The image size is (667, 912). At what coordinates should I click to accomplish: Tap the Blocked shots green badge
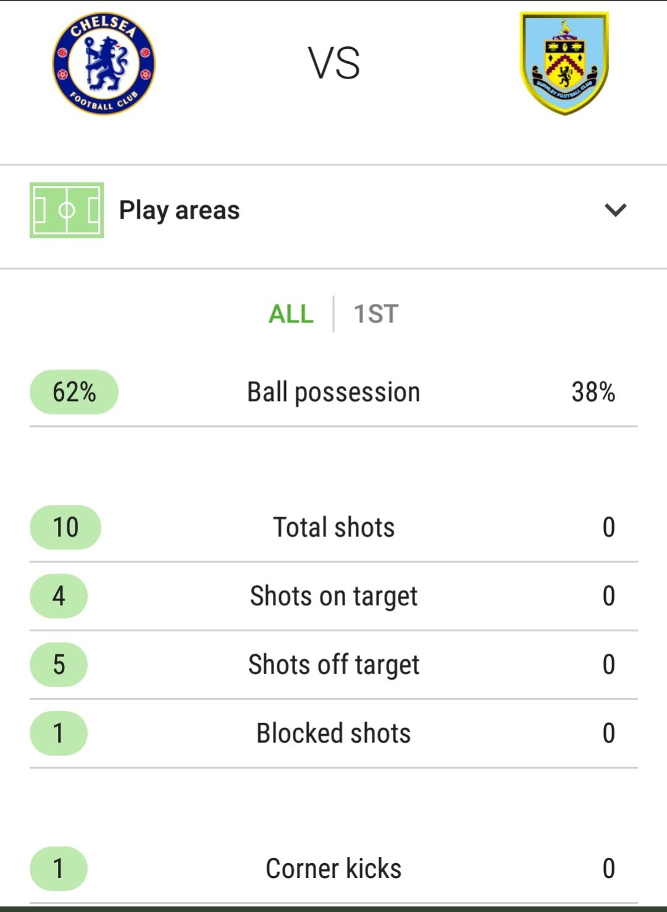click(59, 733)
